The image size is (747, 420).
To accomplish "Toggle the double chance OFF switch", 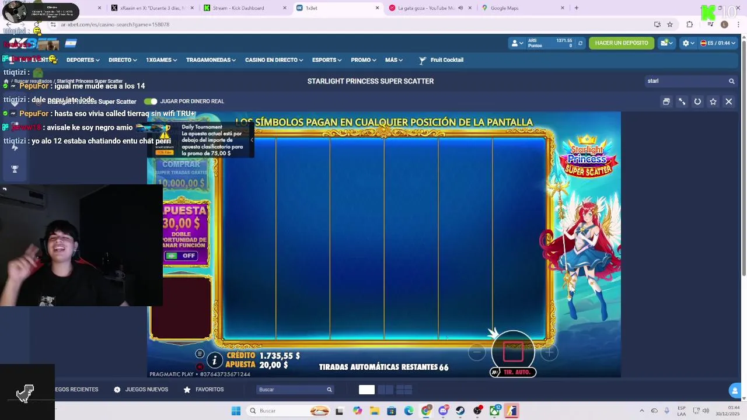I will [x=182, y=256].
